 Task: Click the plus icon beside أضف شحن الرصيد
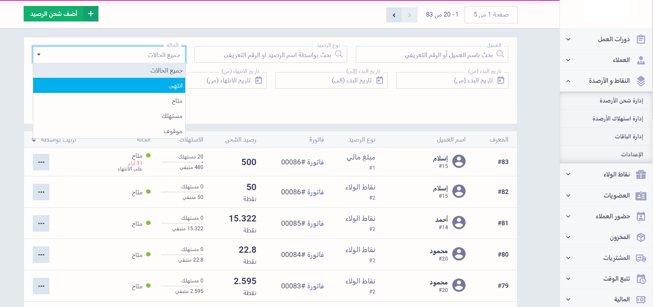pos(91,14)
